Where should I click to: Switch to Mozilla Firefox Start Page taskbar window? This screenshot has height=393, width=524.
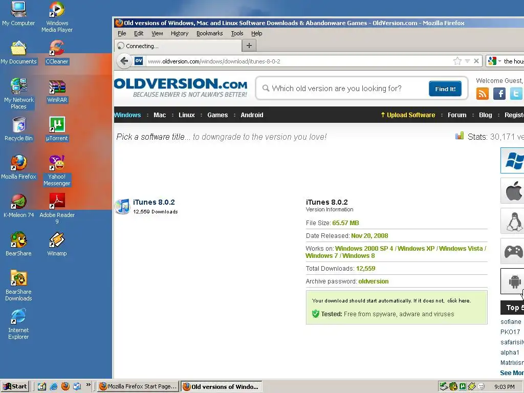tap(138, 386)
